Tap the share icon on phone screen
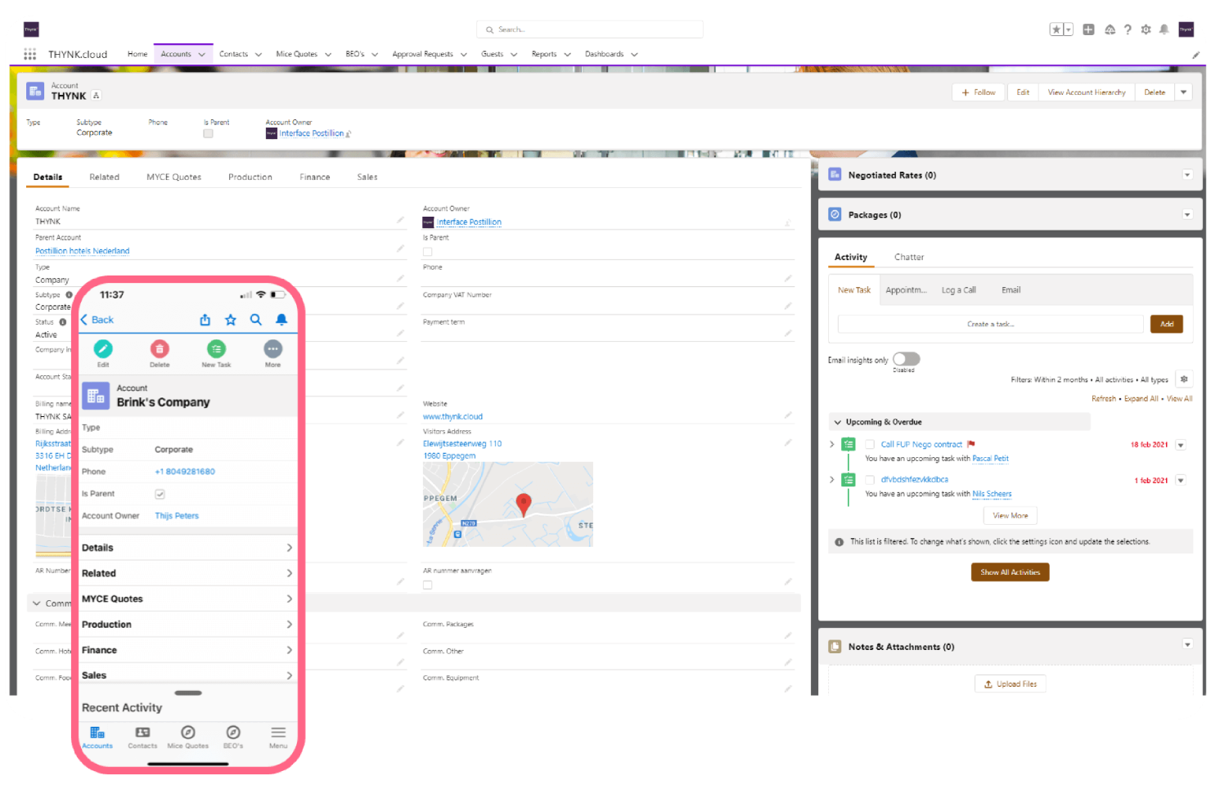Screen dimensions: 1211x807 click(x=205, y=320)
